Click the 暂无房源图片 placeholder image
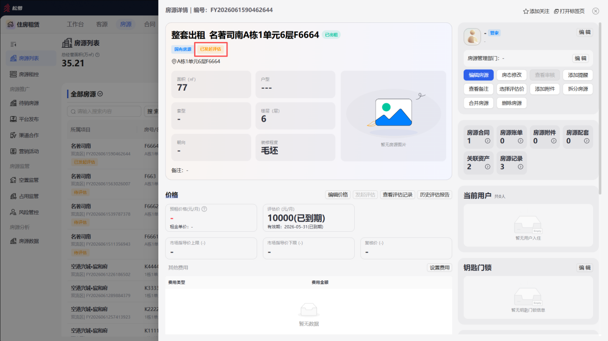 [393, 116]
